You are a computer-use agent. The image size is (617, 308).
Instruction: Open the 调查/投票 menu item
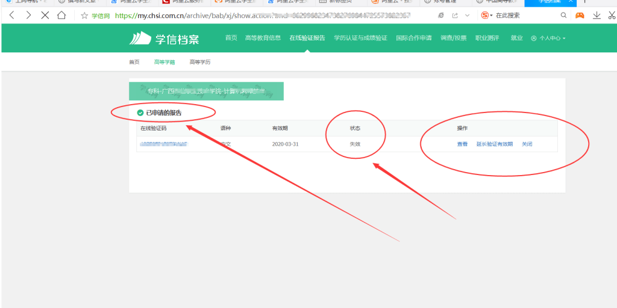[454, 38]
